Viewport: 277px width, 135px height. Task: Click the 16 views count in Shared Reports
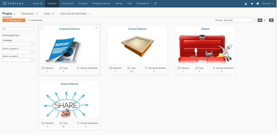[x=63, y=126]
